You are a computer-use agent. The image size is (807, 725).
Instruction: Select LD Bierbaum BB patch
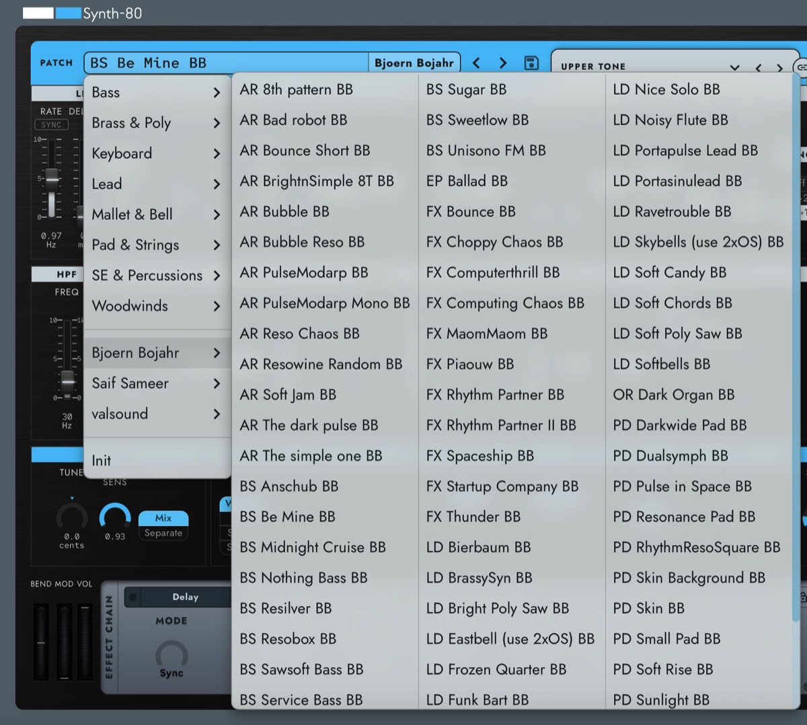(x=511, y=547)
